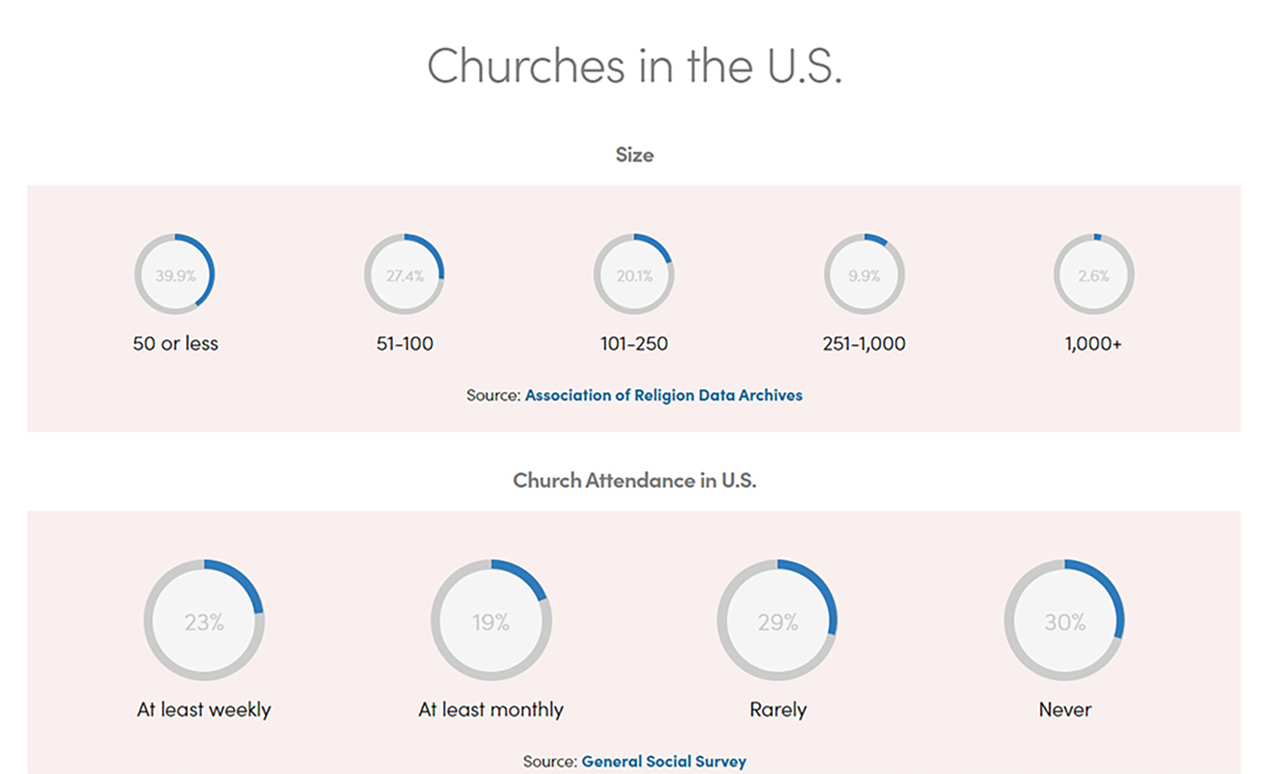The height and width of the screenshot is (774, 1262).
Task: Click the 27.4% progress circle
Action: pyautogui.click(x=405, y=274)
